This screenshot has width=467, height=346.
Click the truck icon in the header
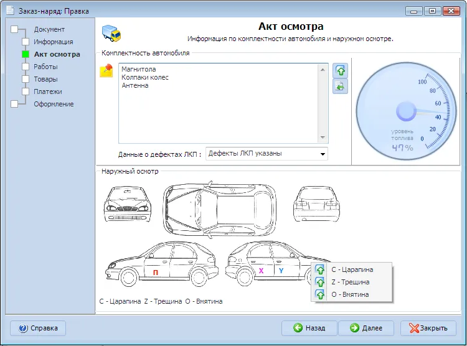pos(111,33)
